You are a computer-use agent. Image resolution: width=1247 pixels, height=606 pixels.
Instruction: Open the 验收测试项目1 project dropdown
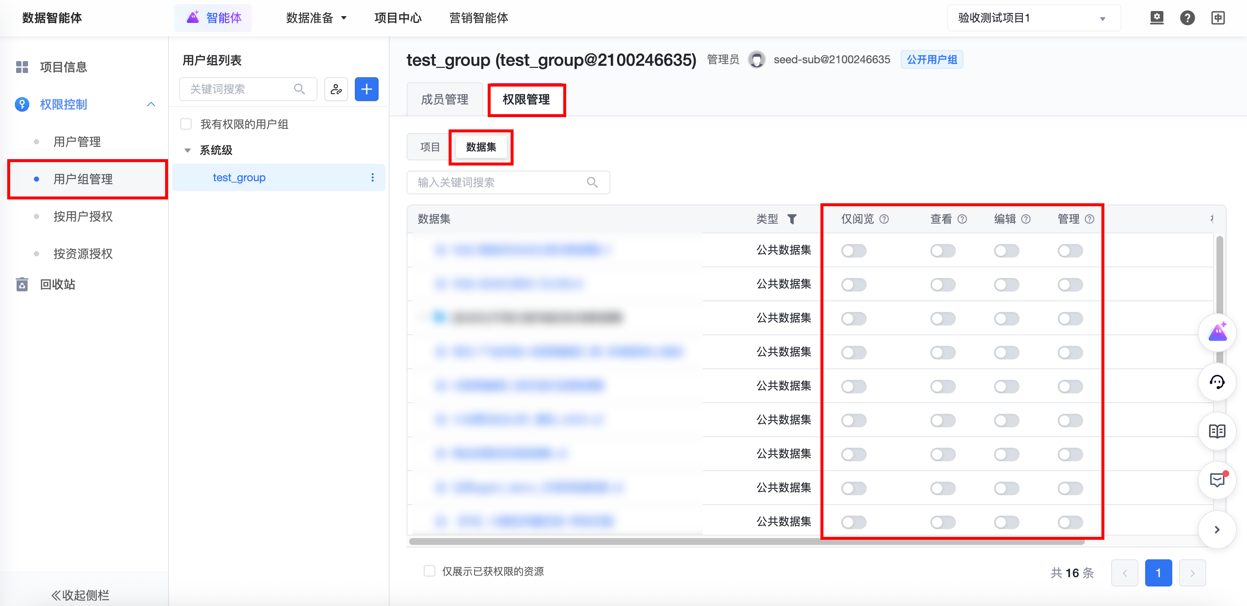(x=1034, y=18)
